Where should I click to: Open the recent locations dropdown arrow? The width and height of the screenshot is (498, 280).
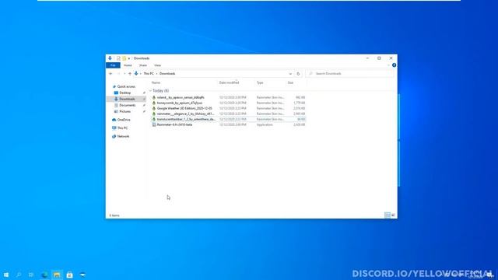pos(124,74)
